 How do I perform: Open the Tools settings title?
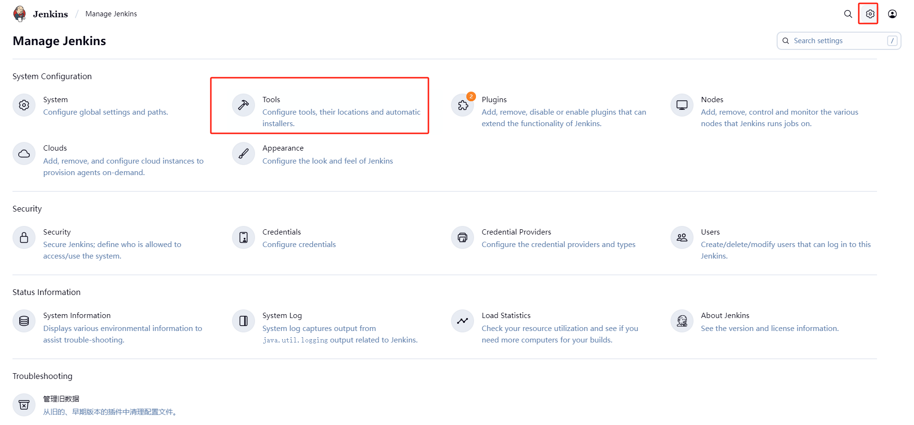pos(271,99)
